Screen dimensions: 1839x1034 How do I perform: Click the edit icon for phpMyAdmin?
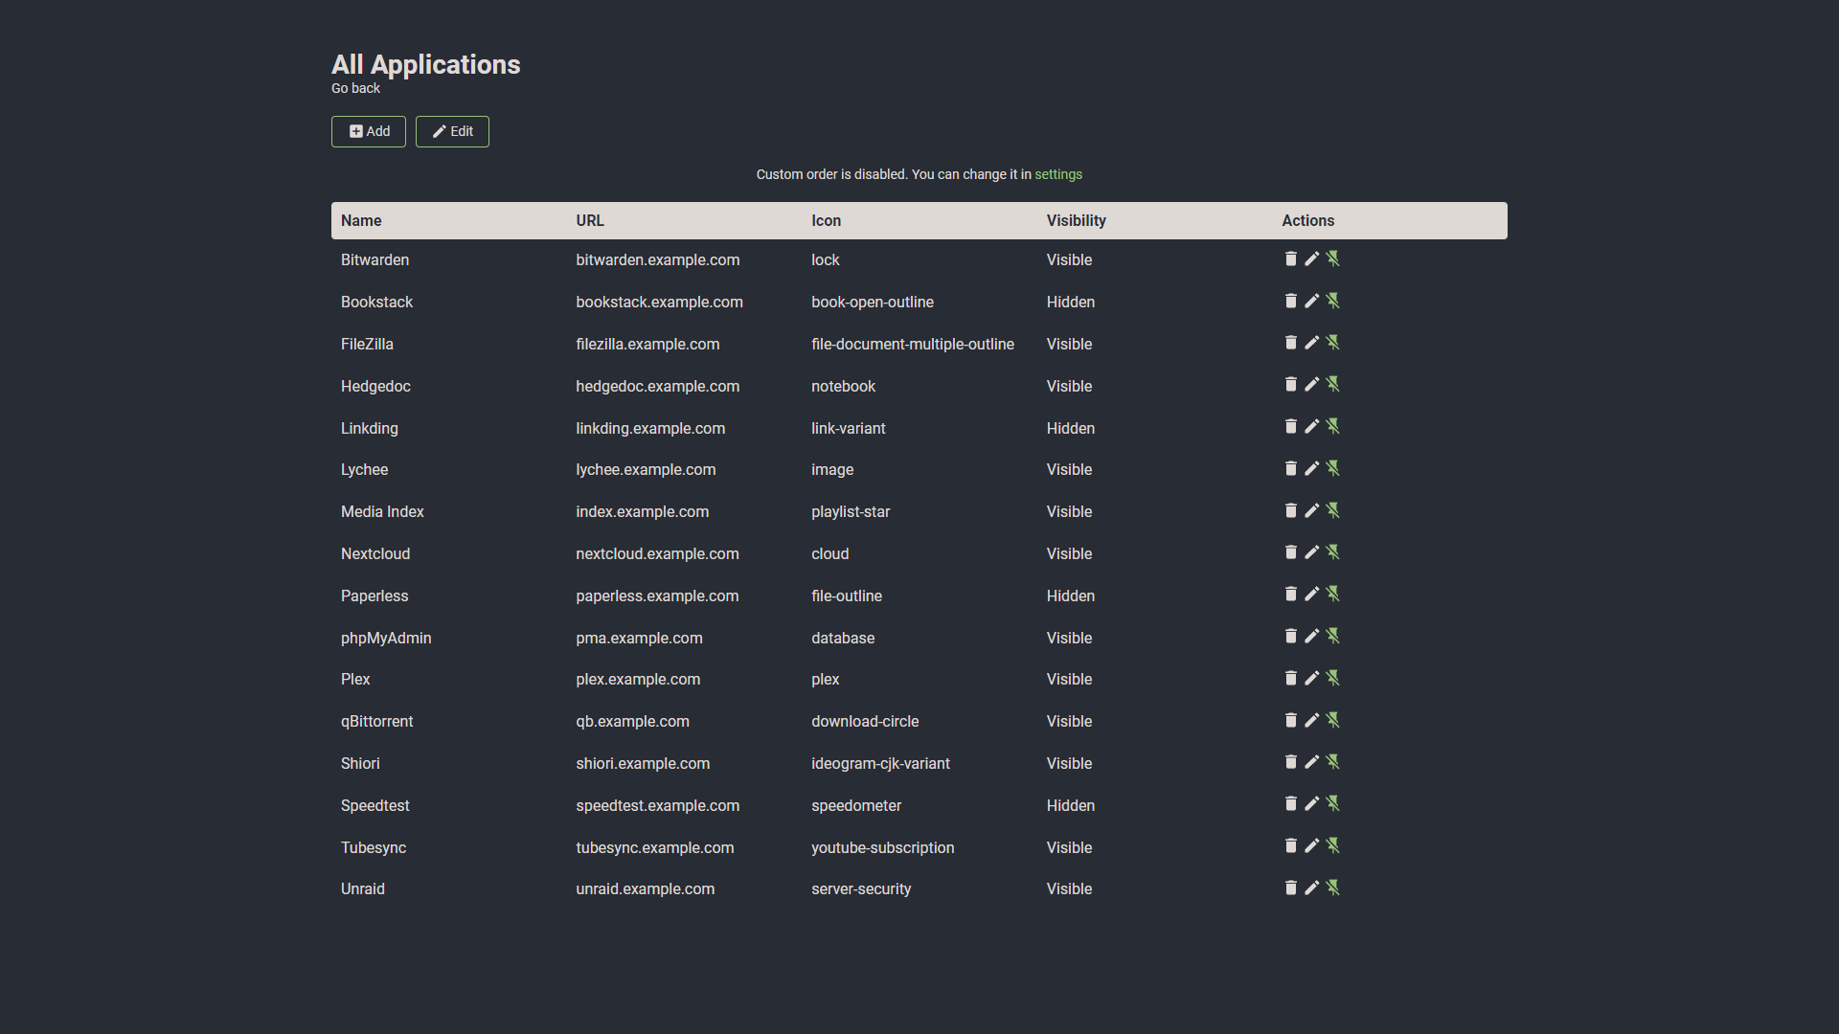(1312, 637)
